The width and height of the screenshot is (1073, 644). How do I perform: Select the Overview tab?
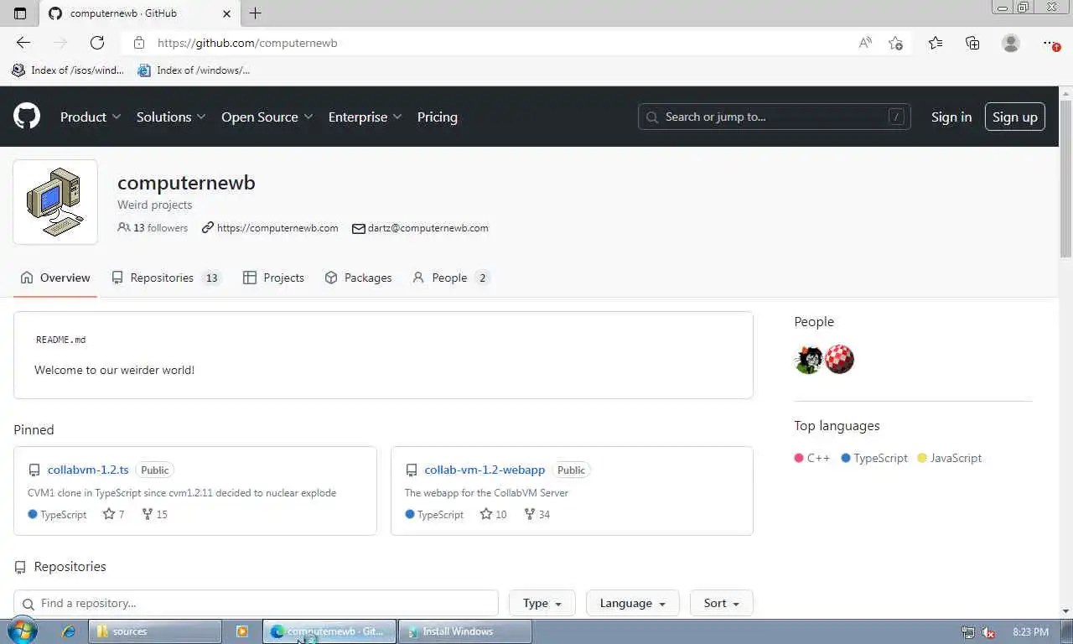click(x=55, y=278)
